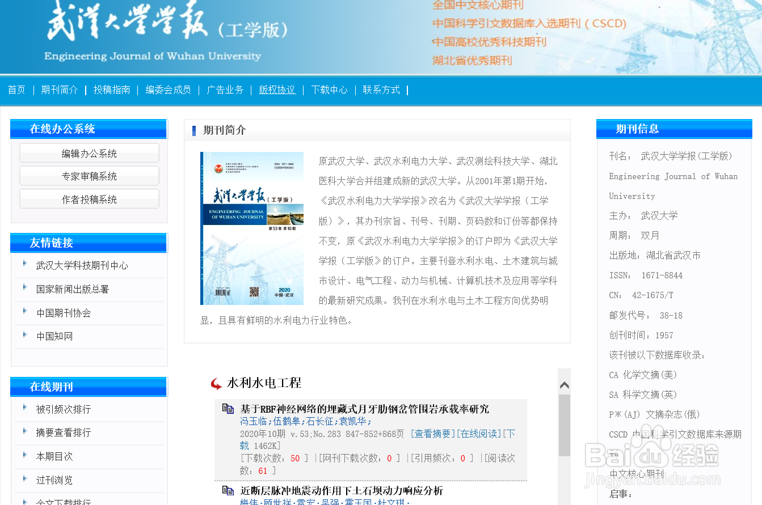
Task: Visit the 中国期刊协会 link
Action: (x=64, y=313)
